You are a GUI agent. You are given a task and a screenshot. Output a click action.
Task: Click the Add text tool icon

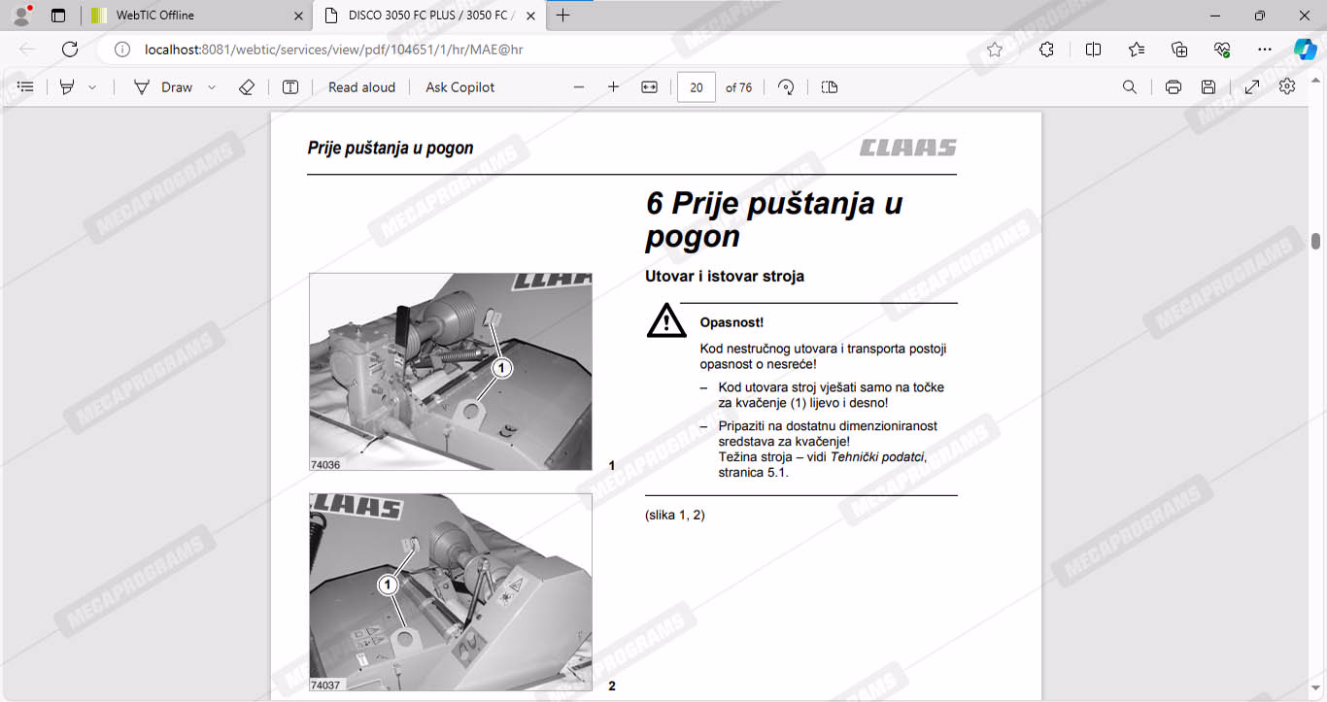point(290,87)
